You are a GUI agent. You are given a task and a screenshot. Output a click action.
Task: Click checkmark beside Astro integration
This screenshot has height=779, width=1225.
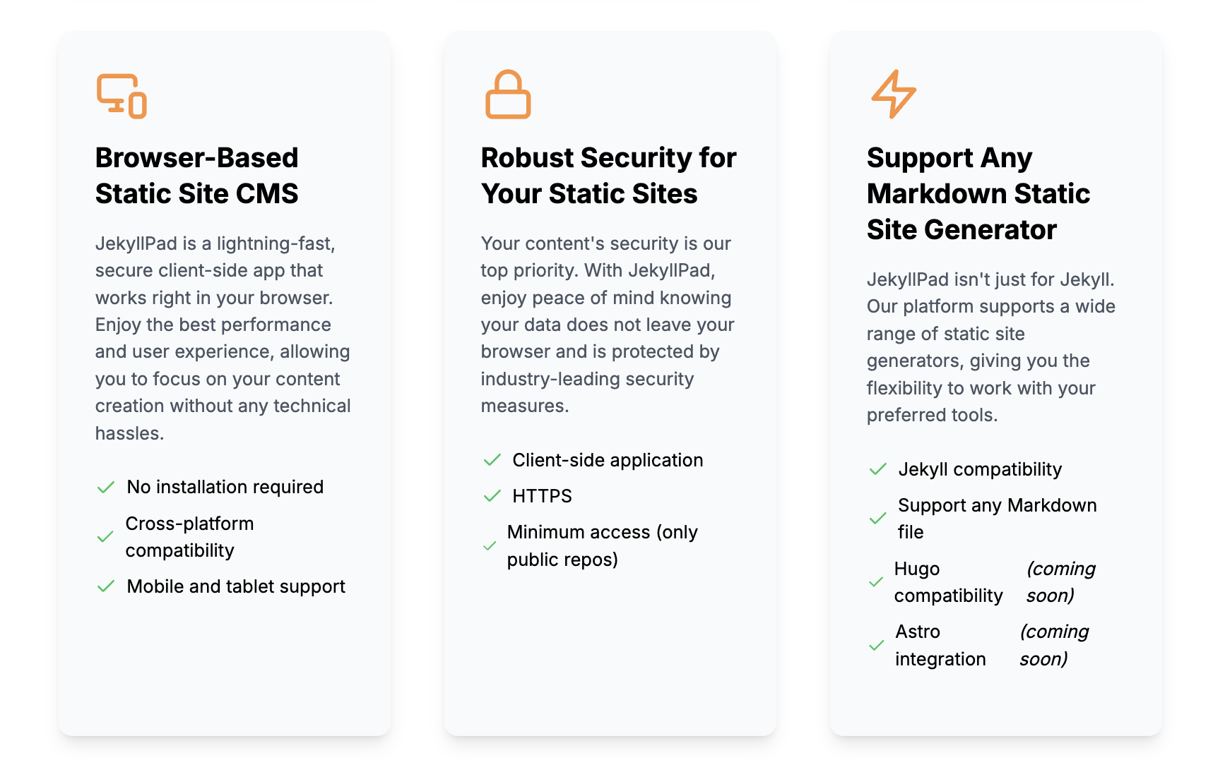tap(877, 646)
